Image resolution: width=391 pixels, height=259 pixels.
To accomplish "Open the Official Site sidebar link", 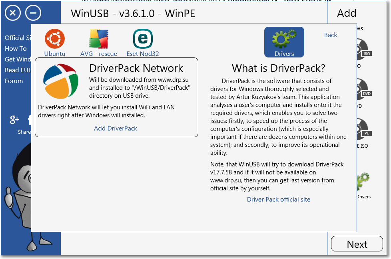I will pos(18,38).
